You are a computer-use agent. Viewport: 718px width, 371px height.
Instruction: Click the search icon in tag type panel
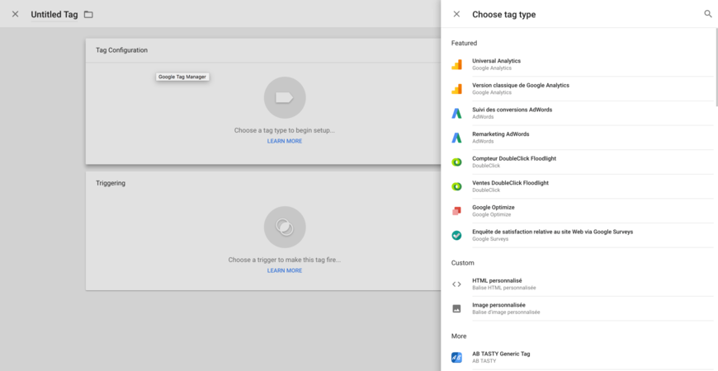[707, 14]
